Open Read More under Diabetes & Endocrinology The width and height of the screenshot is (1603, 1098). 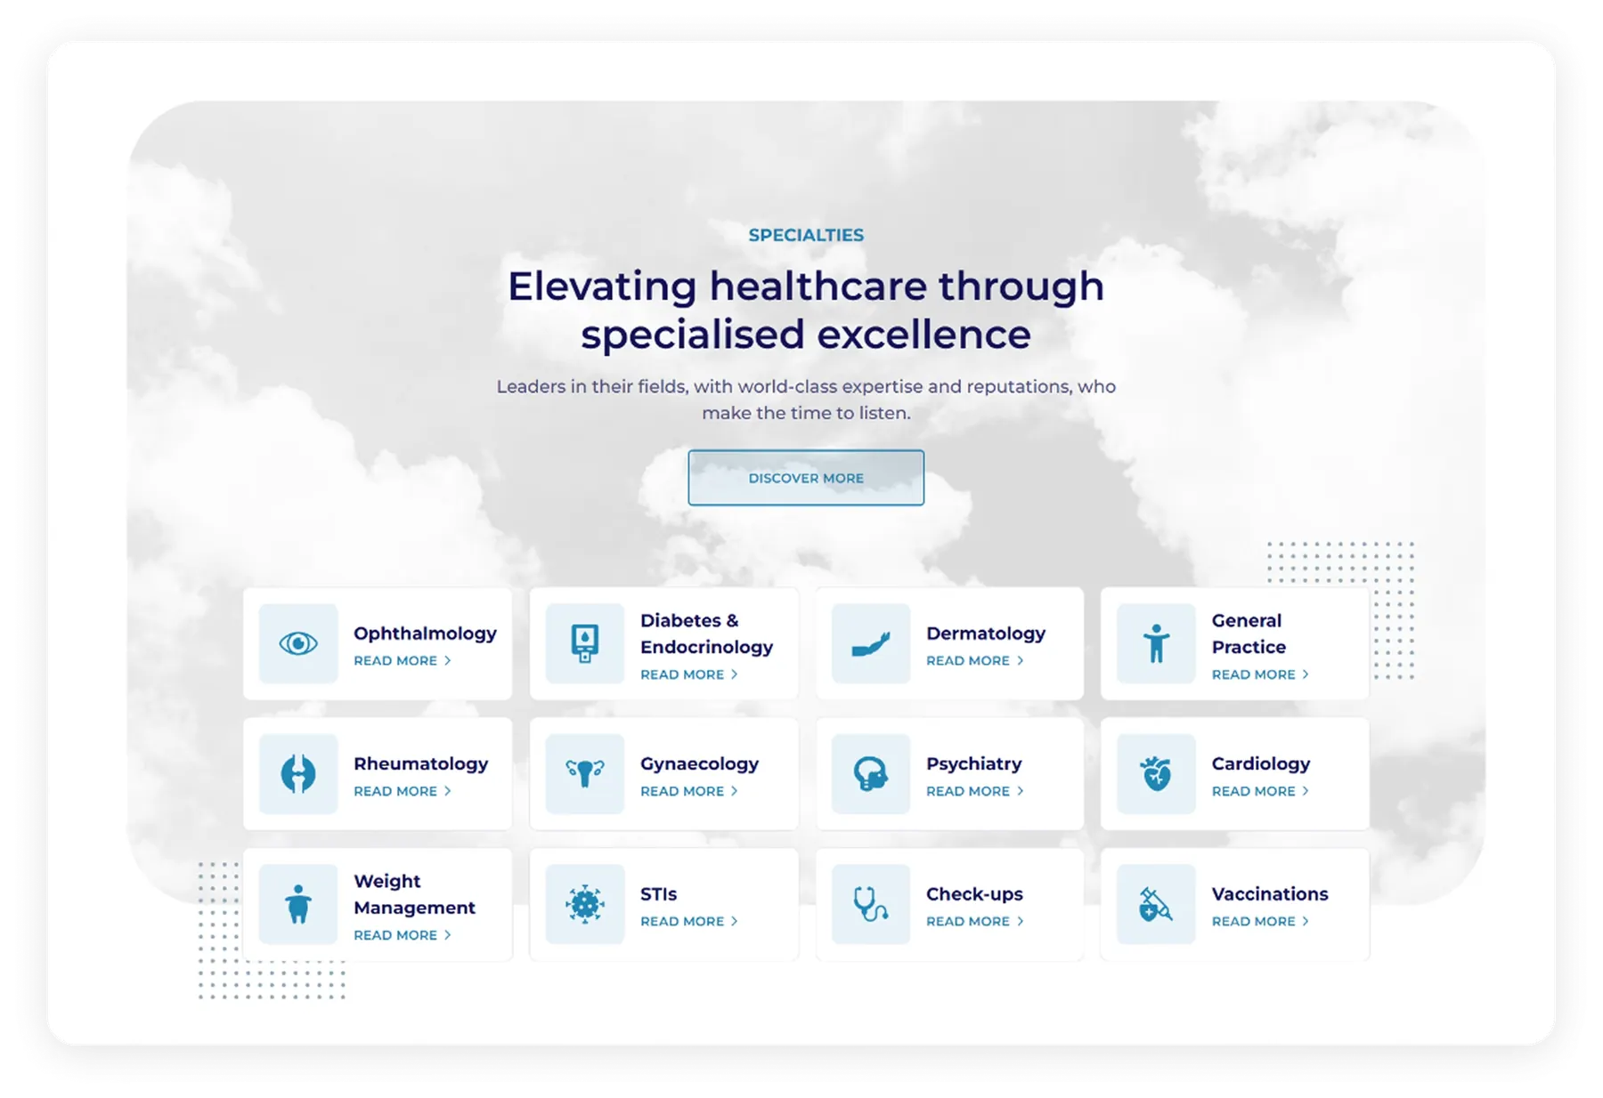tap(689, 674)
